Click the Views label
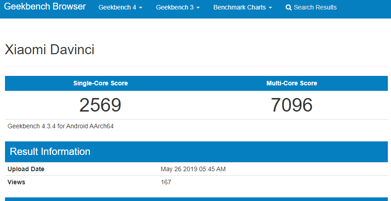 click(x=16, y=182)
